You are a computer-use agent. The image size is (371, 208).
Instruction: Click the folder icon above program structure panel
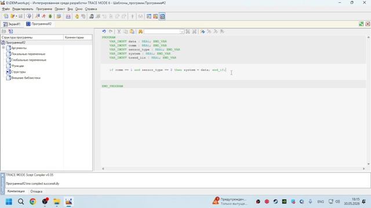4,31
